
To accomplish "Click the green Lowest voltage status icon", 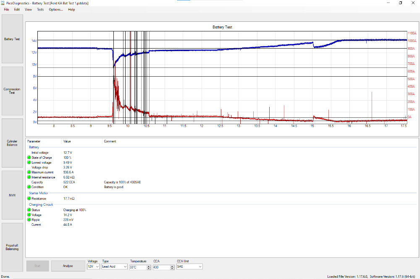I will click(x=29, y=163).
